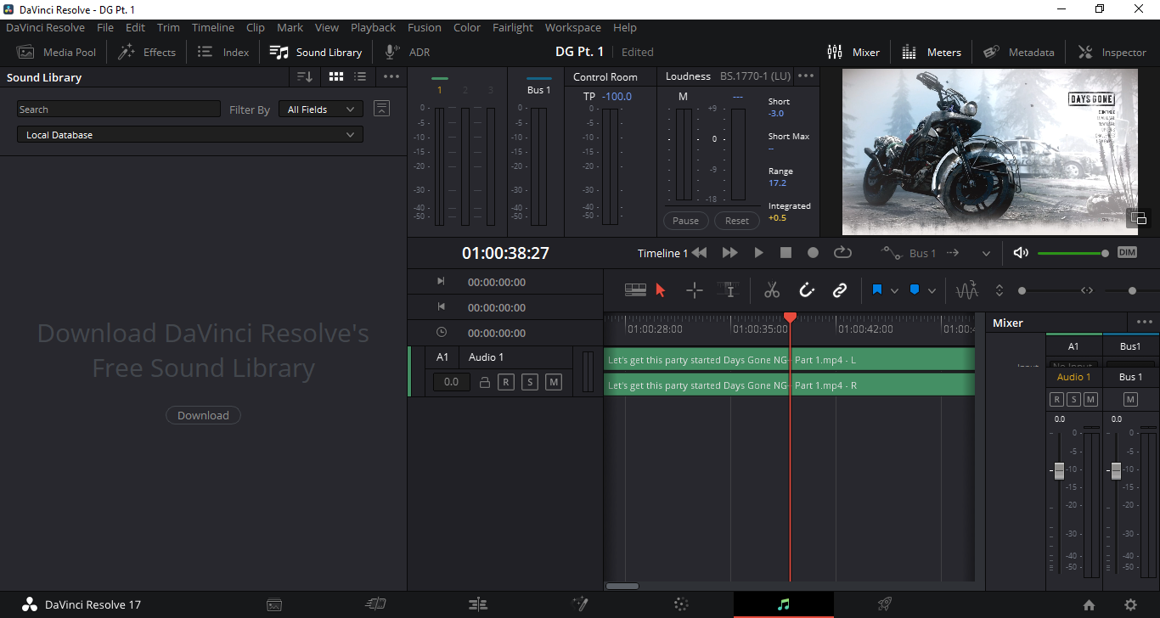This screenshot has width=1160, height=618.
Task: Click the sort icon in Sound Library
Action: [305, 76]
